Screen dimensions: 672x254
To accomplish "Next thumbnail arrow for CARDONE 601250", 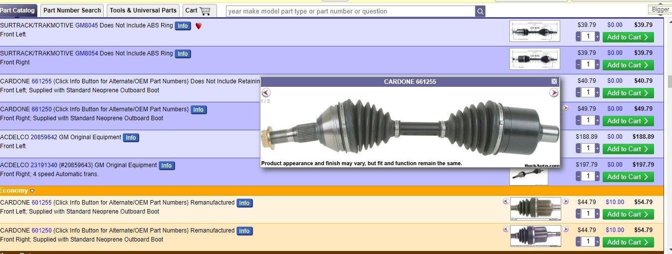I will coord(566,229).
